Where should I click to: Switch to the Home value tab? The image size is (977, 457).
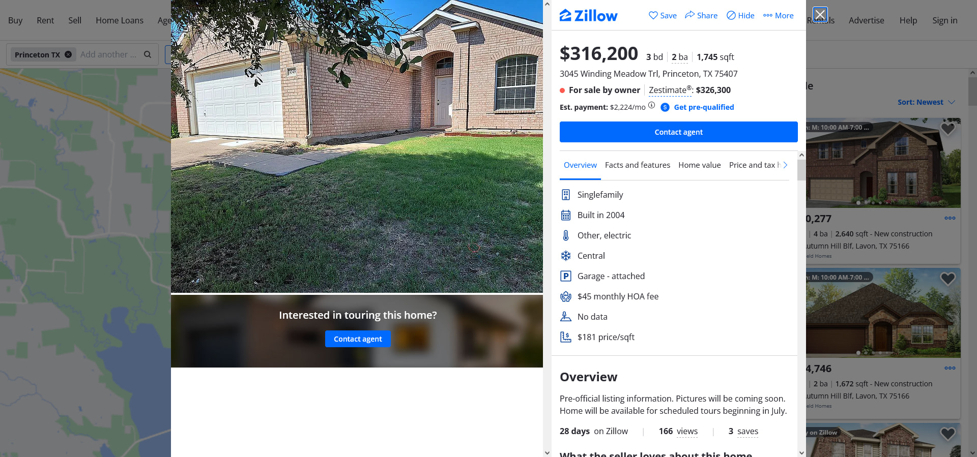(699, 165)
